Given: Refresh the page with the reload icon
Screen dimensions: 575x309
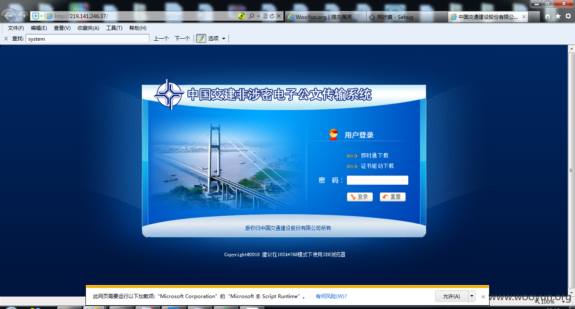Looking at the screenshot, I should pyautogui.click(x=272, y=16).
